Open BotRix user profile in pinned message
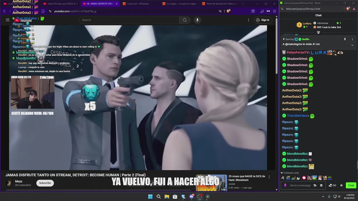Screen dimensions: 358x201 [306, 39]
